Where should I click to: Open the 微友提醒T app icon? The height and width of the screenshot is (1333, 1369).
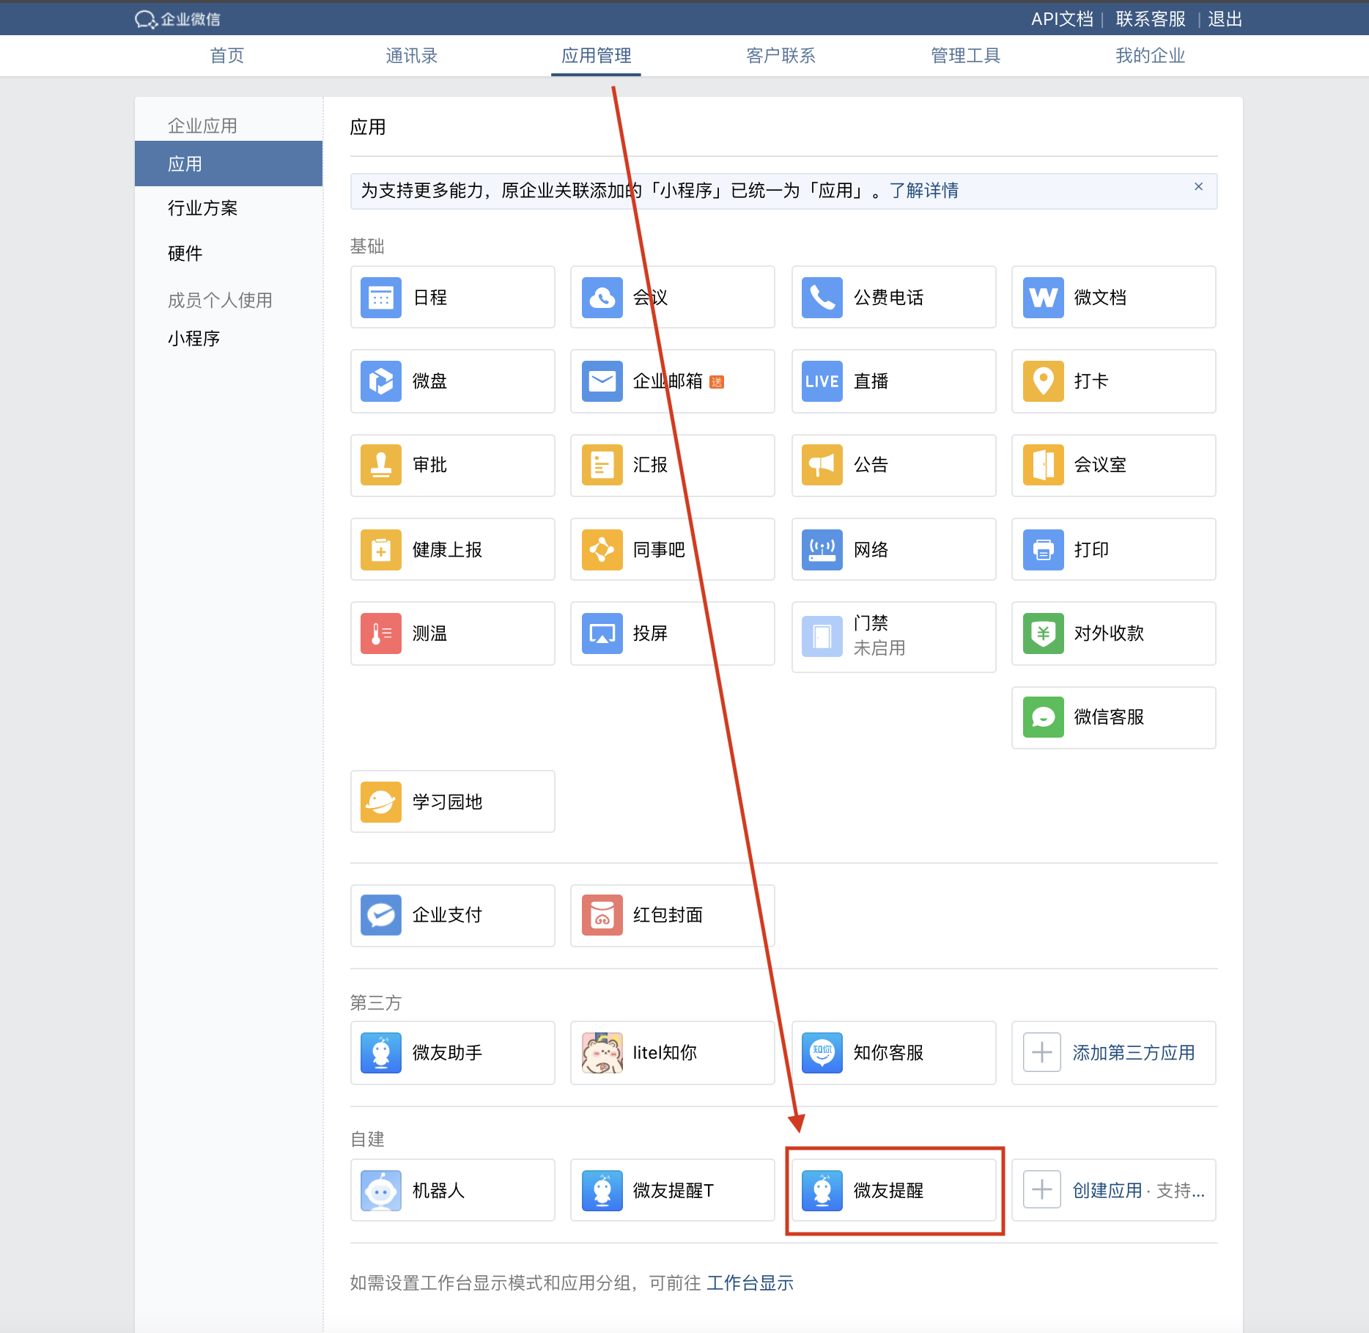point(602,1191)
